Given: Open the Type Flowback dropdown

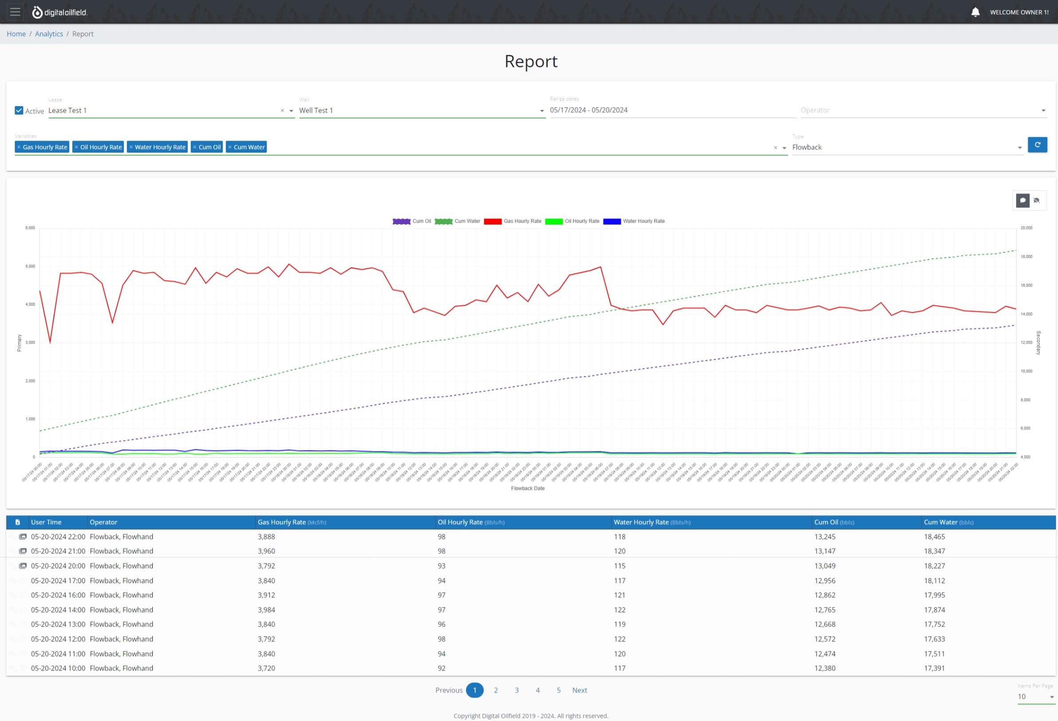Looking at the screenshot, I should click(x=1019, y=147).
